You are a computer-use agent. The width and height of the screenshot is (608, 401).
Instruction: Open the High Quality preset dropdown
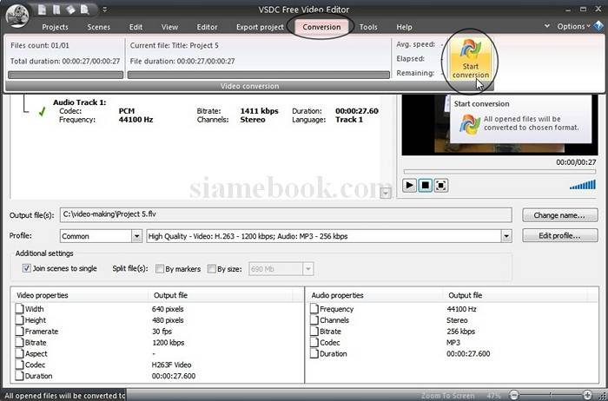tap(506, 236)
